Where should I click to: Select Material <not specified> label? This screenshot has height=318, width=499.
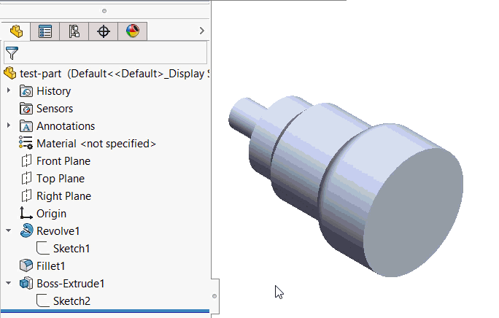pyautogui.click(x=96, y=144)
